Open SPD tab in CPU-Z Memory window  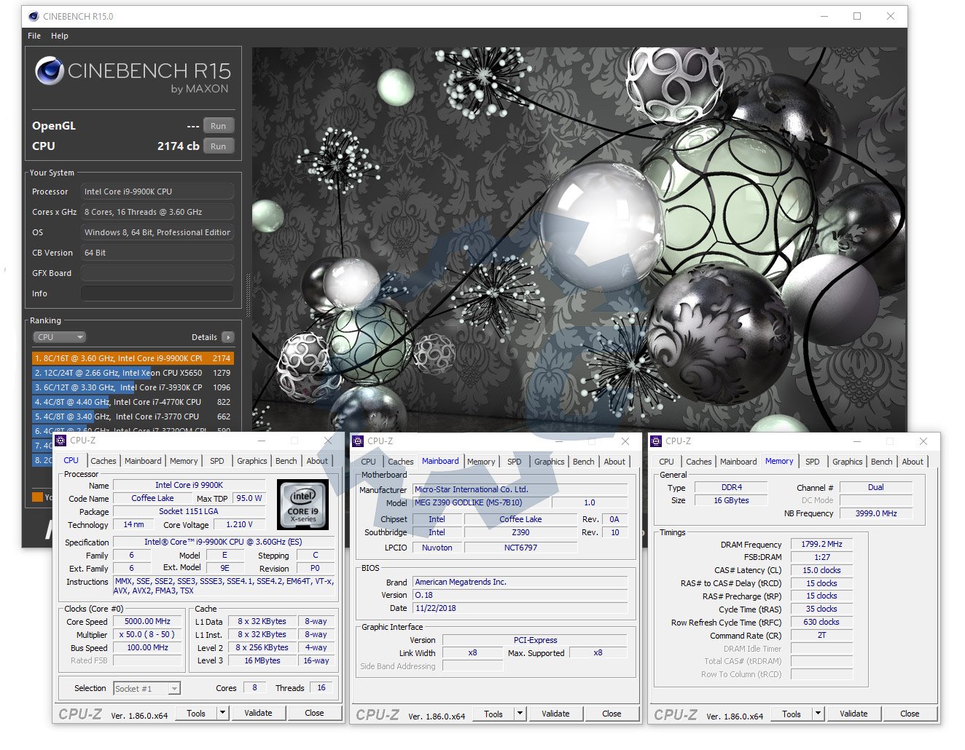(813, 462)
